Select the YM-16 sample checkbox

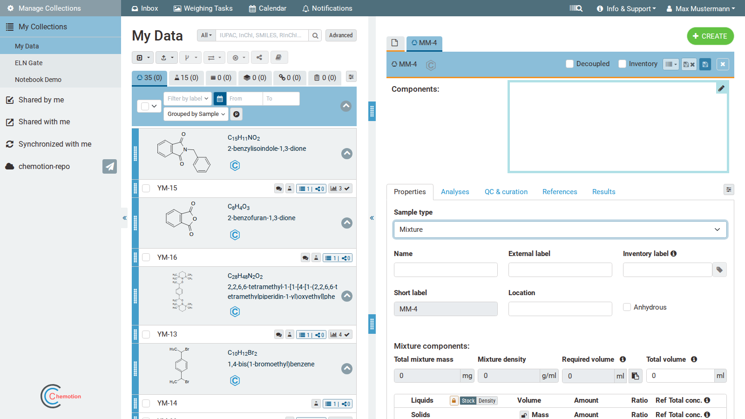click(146, 257)
